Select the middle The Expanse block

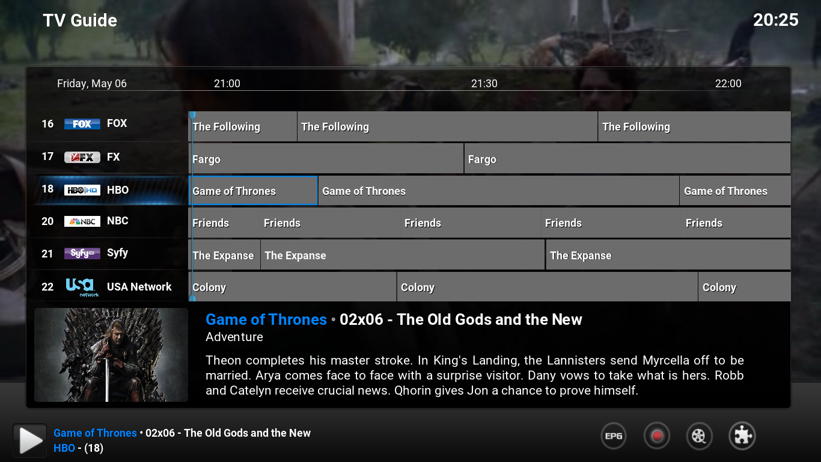403,255
